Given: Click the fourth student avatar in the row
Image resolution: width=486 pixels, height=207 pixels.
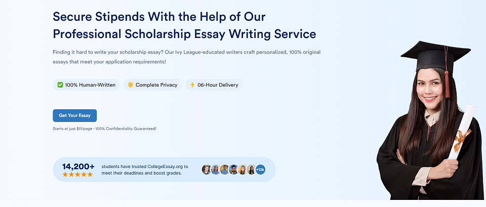Looking at the screenshot, I should (233, 170).
